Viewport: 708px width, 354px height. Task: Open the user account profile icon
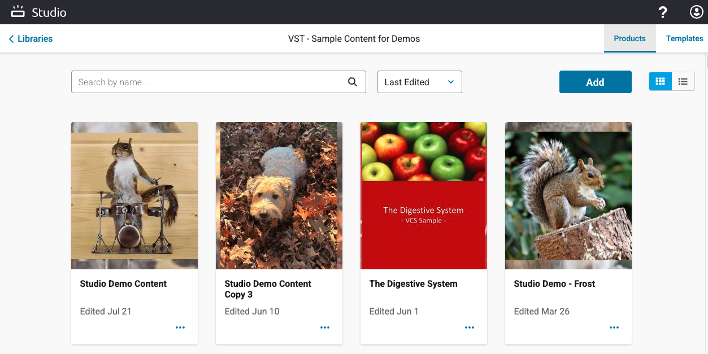(x=696, y=12)
